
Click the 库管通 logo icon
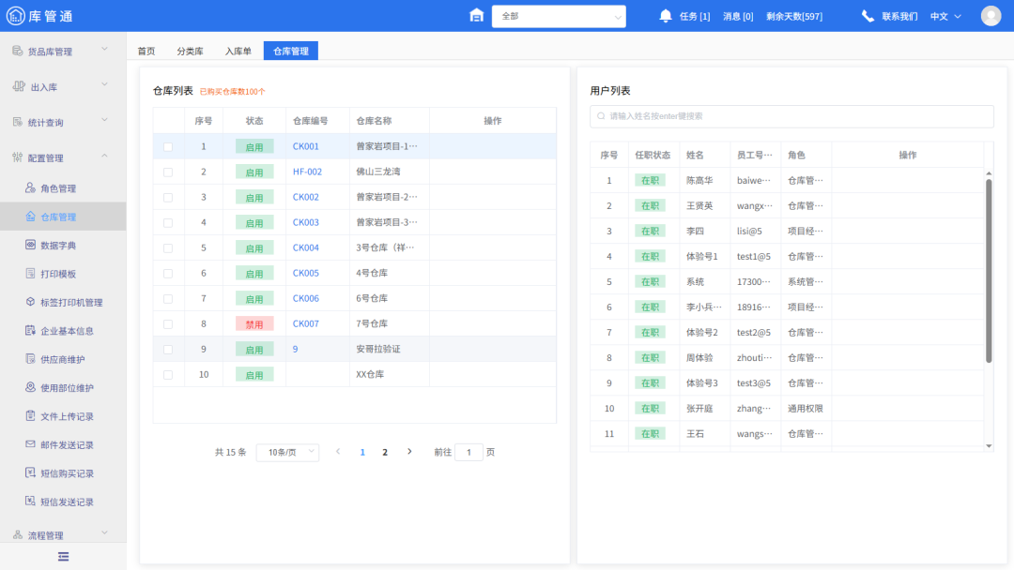pyautogui.click(x=16, y=16)
